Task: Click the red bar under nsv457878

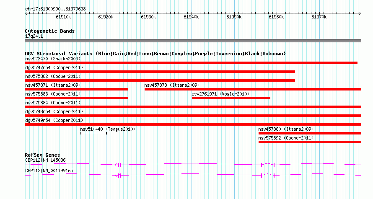Action: point(253,89)
